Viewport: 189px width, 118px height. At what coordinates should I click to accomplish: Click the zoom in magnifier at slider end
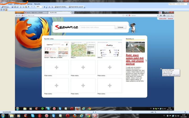coord(185,112)
